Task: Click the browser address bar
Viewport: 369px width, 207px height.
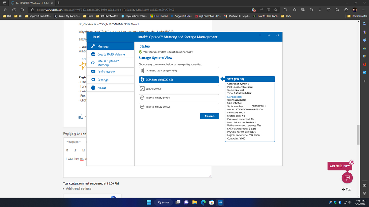Action: click(x=141, y=10)
